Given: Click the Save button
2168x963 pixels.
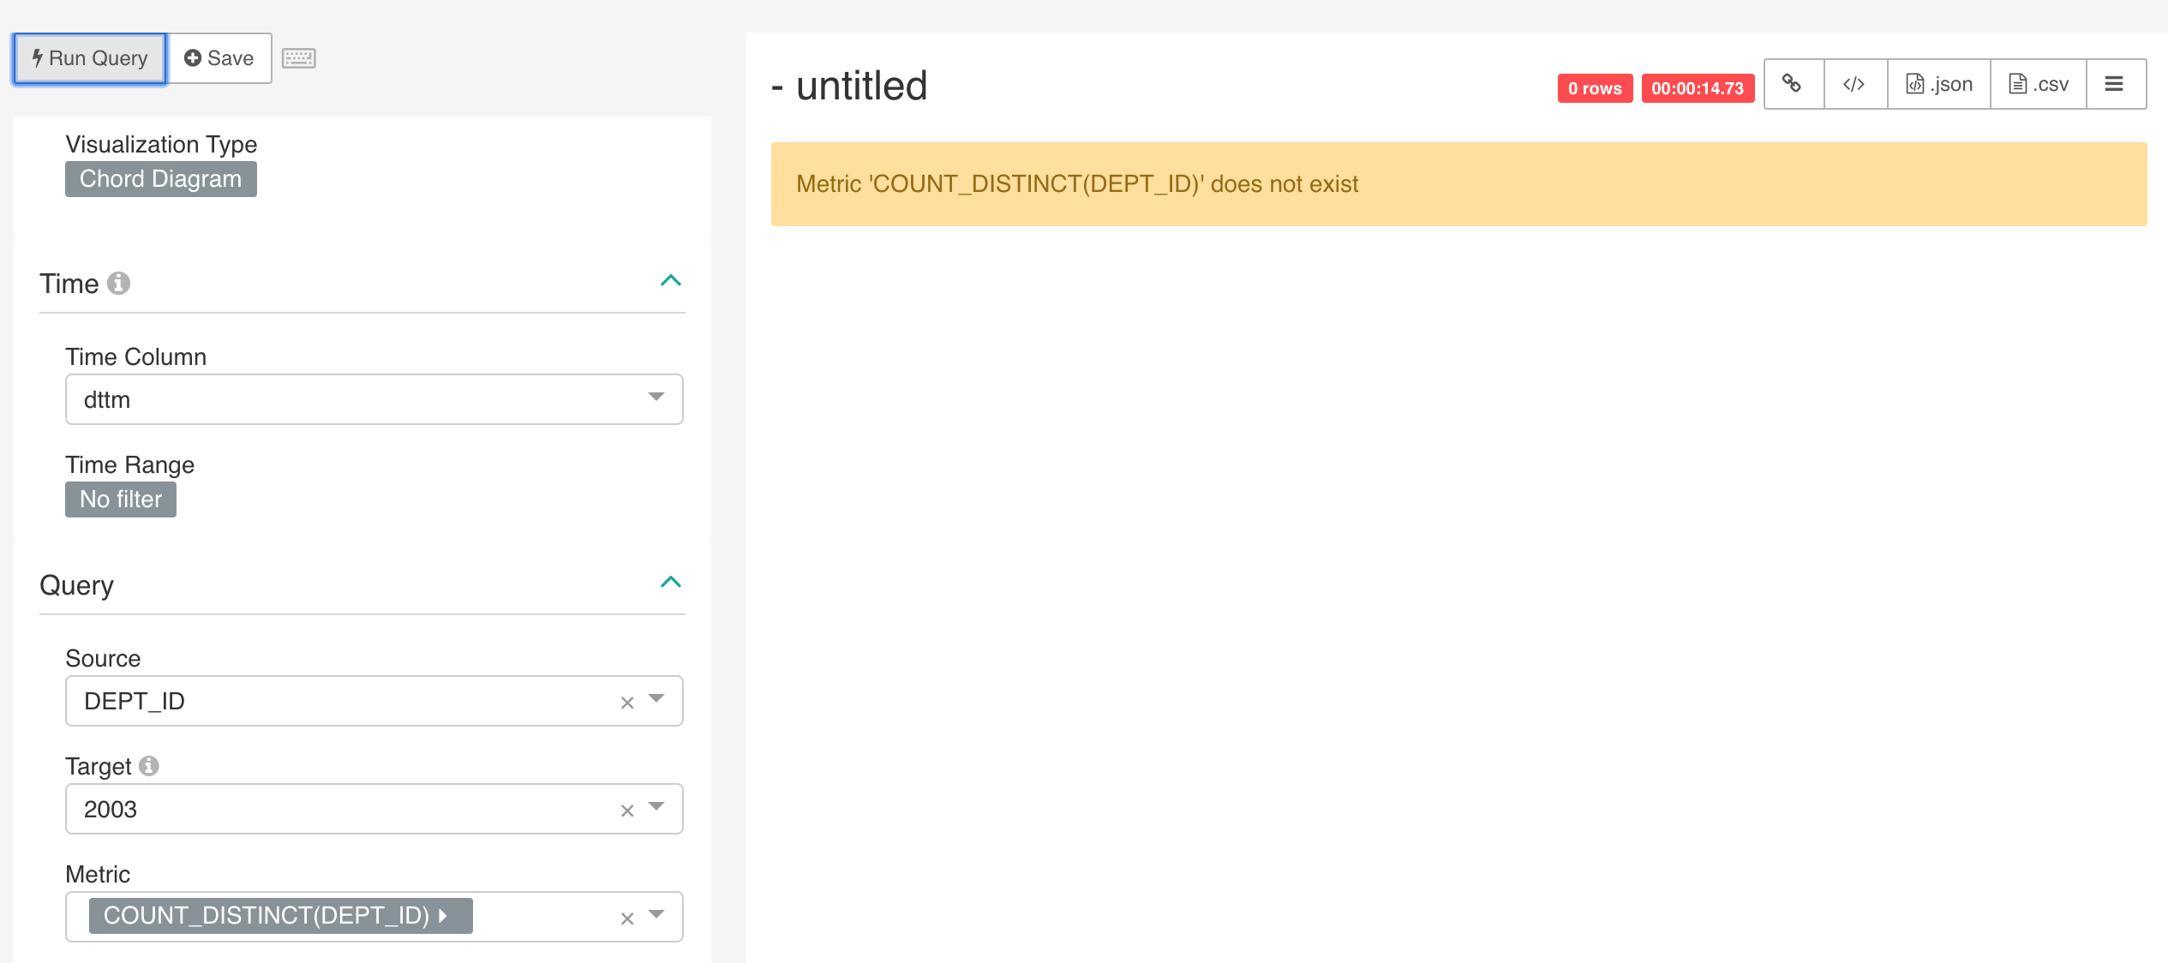Looking at the screenshot, I should [x=219, y=58].
